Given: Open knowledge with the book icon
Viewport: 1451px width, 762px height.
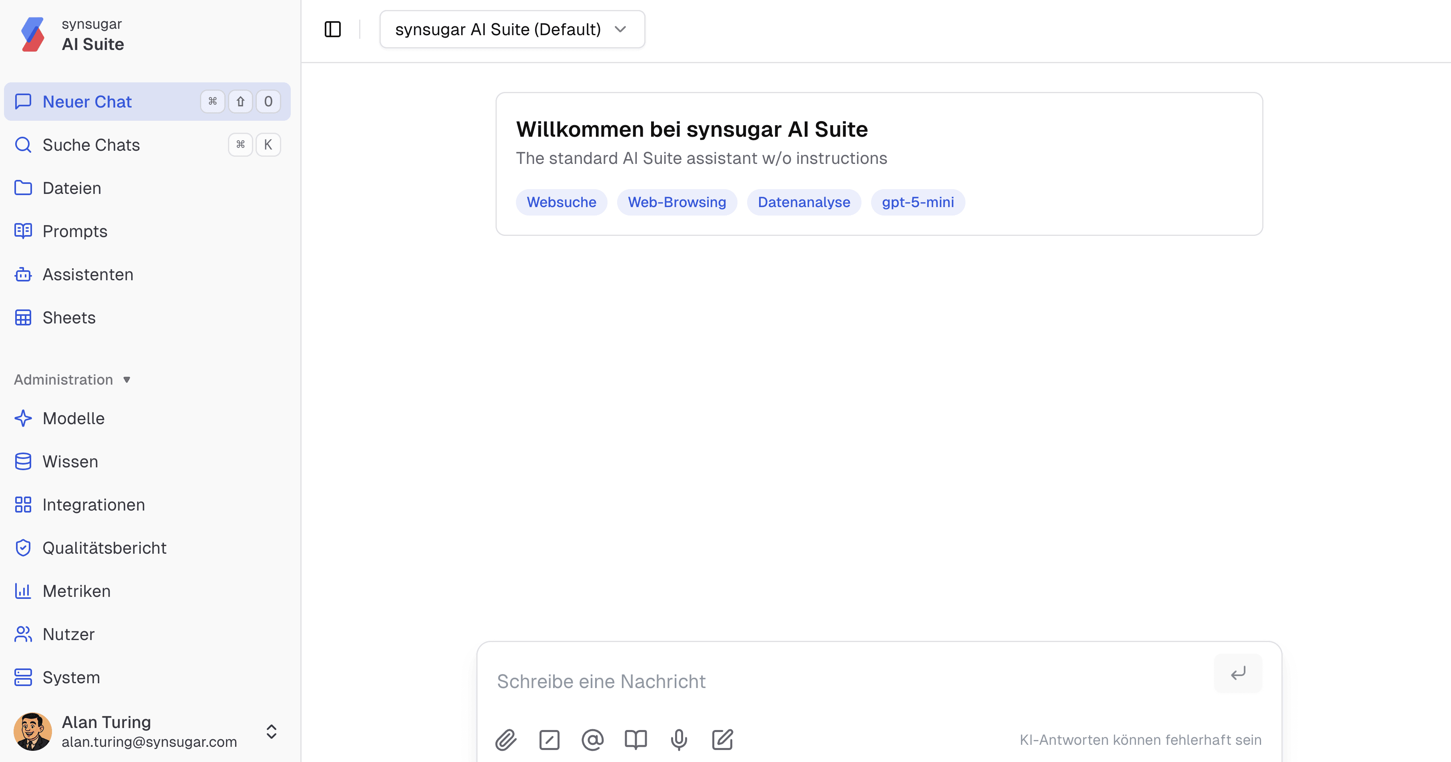Looking at the screenshot, I should click(636, 740).
